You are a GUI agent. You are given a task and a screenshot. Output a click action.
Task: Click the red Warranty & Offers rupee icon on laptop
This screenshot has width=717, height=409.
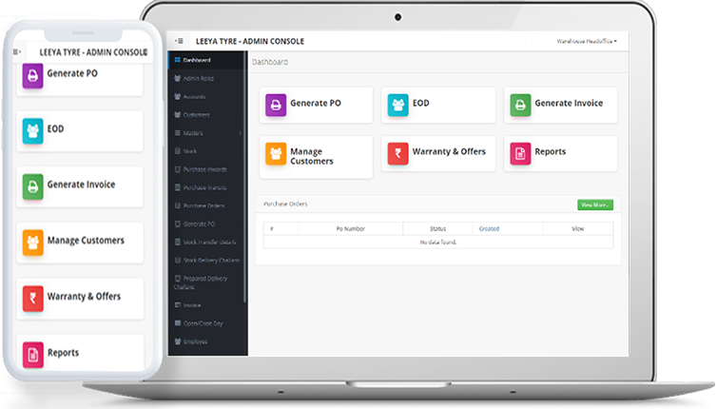click(x=397, y=153)
